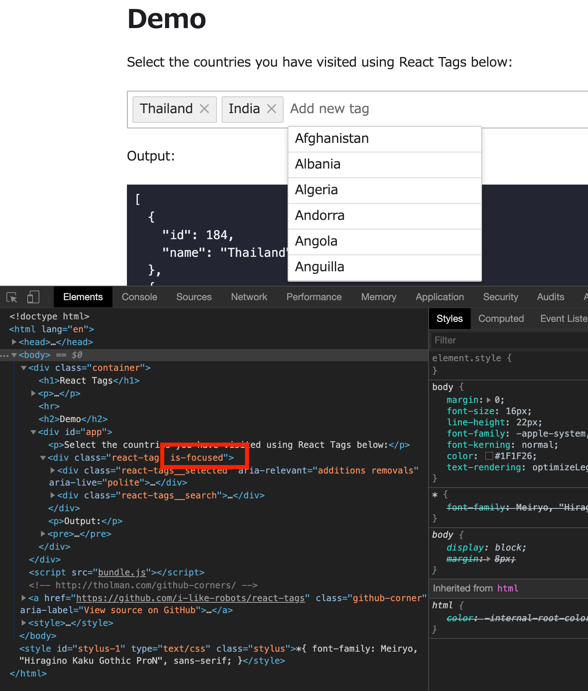Screen dimensions: 588x691
Task: Open the Event Listeners pane tab
Action: (x=563, y=319)
